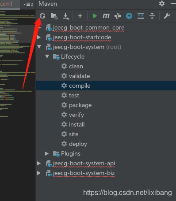
Task: Click the Lifecycle folder label
Action: [73, 57]
